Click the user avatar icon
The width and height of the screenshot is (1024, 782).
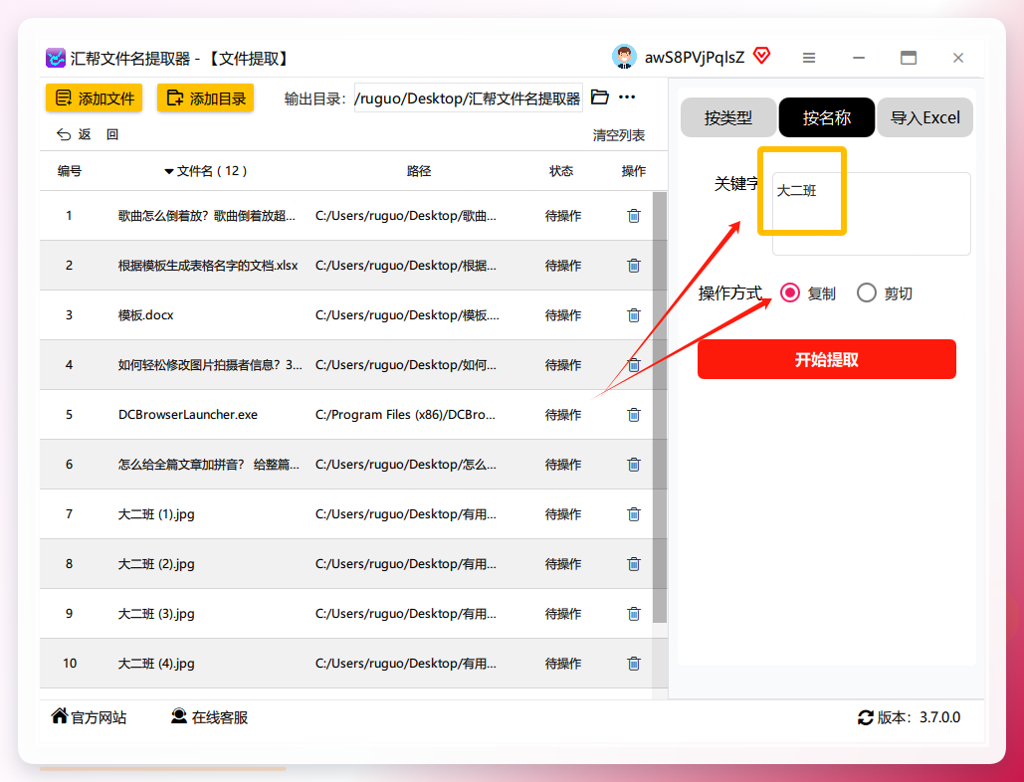pyautogui.click(x=624, y=58)
